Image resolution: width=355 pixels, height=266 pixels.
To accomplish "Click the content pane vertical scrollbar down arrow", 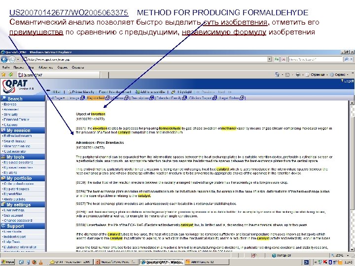I will point(352,249).
